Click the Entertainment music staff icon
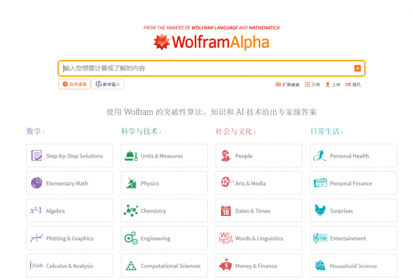This screenshot has width=413, height=280. click(x=320, y=238)
